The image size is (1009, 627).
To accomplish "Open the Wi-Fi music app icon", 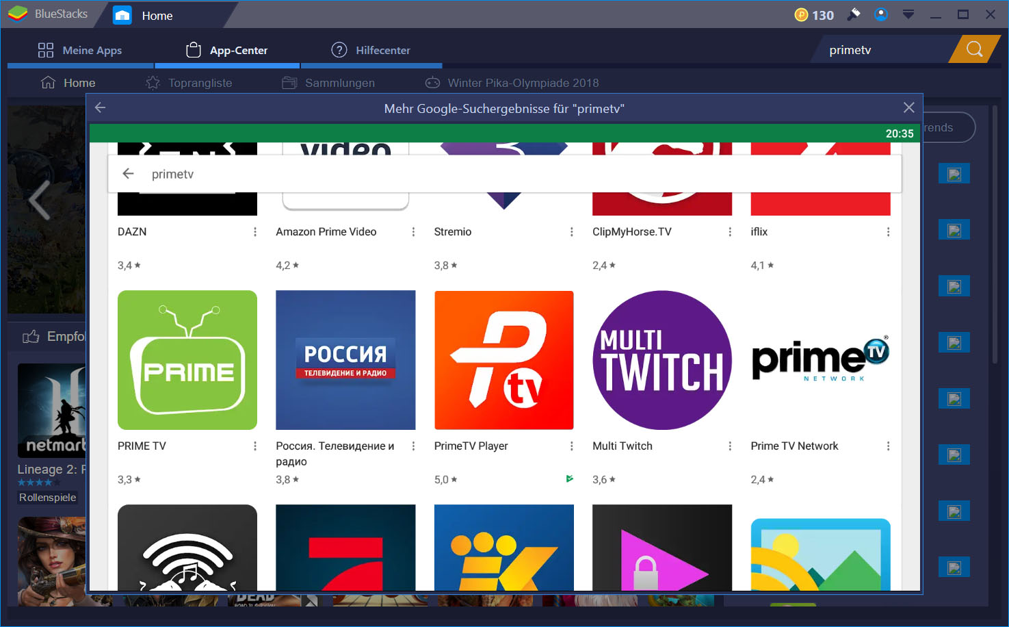I will pyautogui.click(x=187, y=548).
